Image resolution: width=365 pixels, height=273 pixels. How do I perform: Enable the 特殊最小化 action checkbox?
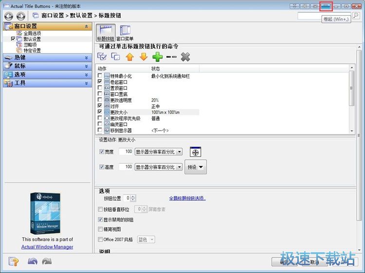click(x=100, y=75)
